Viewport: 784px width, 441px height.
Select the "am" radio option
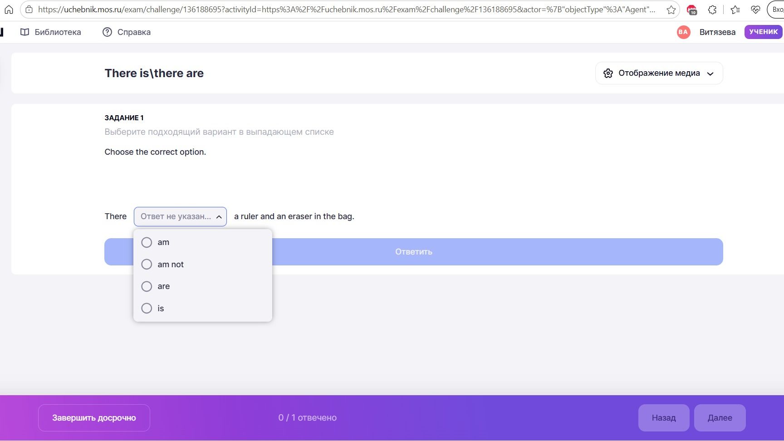pos(147,242)
